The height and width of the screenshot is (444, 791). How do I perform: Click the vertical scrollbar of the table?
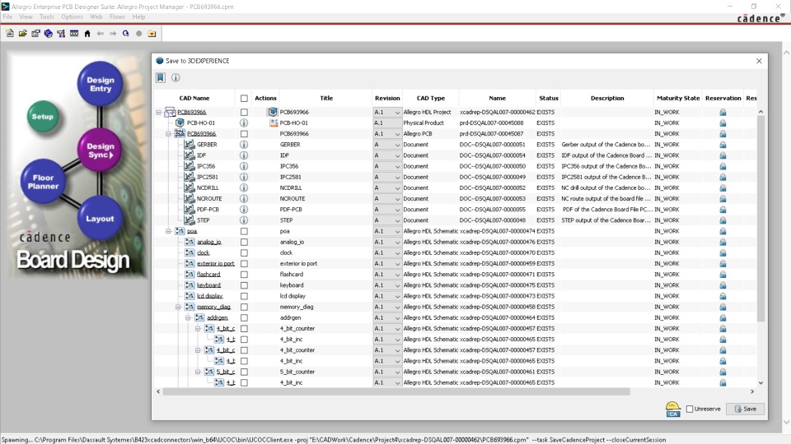click(x=761, y=218)
